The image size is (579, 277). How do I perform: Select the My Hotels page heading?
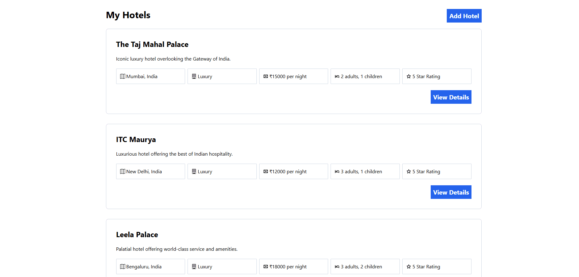128,15
